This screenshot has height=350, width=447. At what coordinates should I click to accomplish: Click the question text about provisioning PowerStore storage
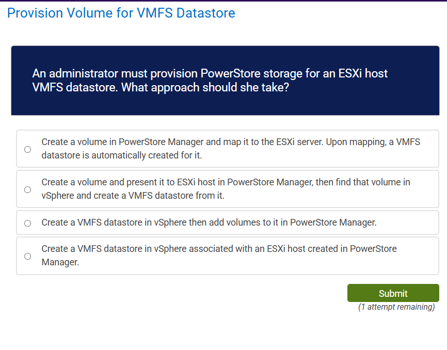click(210, 81)
